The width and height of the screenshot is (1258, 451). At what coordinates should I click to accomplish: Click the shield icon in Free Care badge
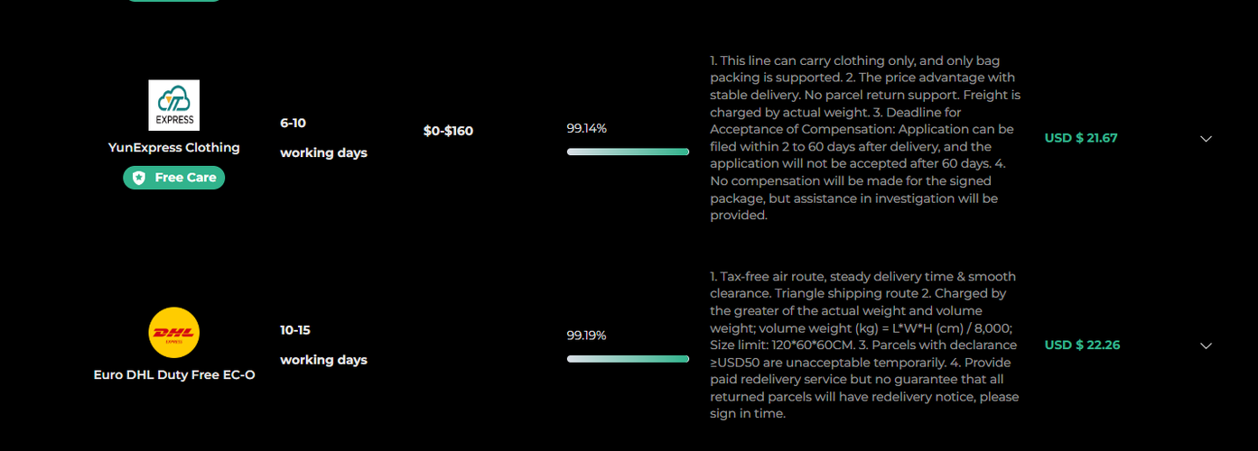point(139,178)
